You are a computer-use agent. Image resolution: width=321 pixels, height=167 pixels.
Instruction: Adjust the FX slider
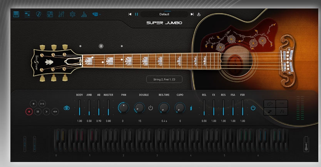pyautogui.click(x=214, y=108)
